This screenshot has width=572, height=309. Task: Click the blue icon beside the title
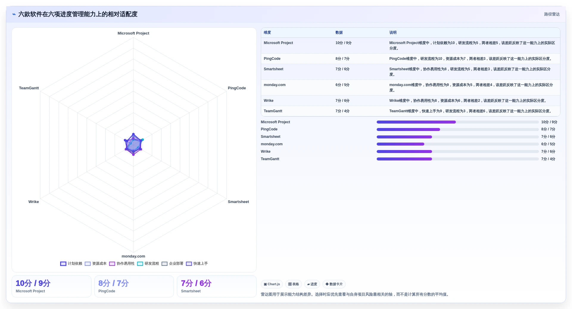(x=14, y=14)
